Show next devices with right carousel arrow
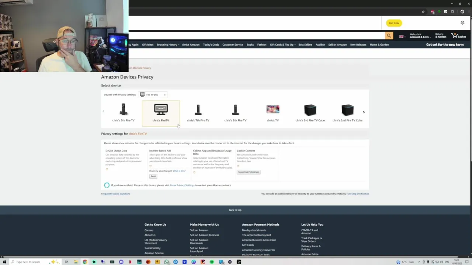The height and width of the screenshot is (265, 472). (x=364, y=112)
